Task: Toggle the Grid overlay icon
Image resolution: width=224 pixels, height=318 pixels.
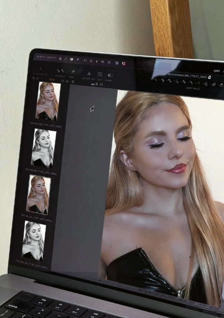Action: [100, 74]
